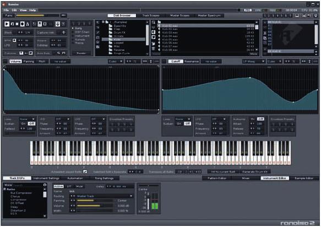321x227 pixels.
Task: Click the delete trash icon in file list
Action: 153,48
